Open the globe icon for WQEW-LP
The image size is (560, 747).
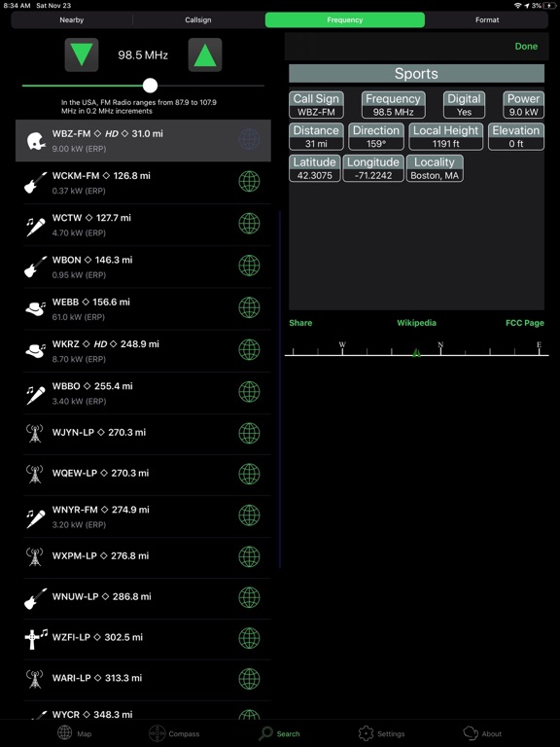point(249,474)
